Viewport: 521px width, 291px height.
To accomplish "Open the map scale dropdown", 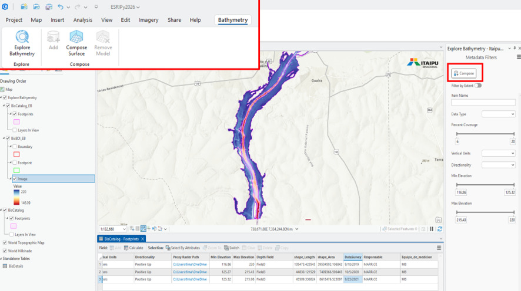I will coord(124,229).
